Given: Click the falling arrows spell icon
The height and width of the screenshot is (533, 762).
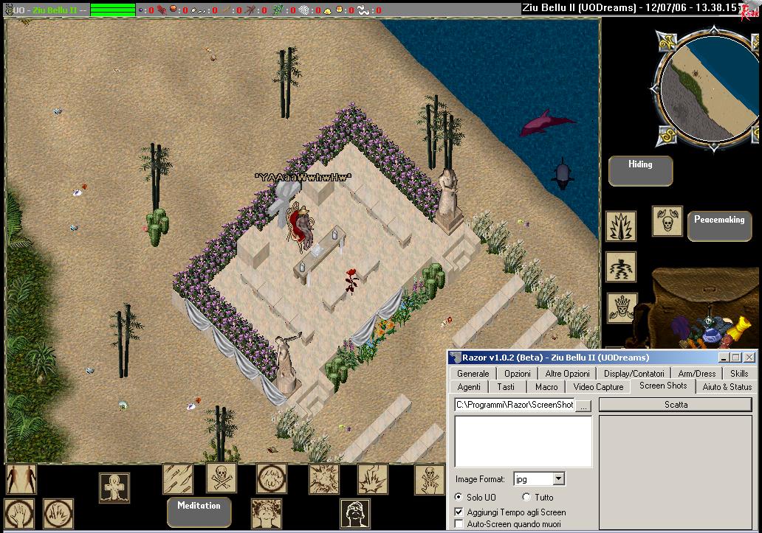Looking at the screenshot, I should click(178, 479).
